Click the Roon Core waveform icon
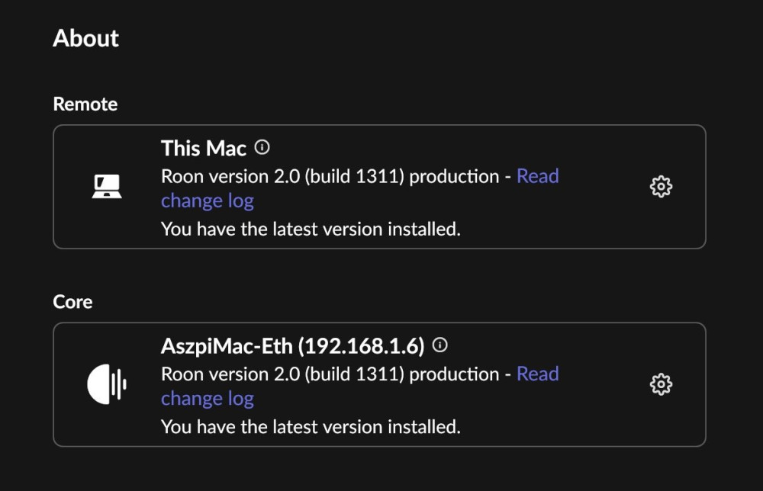 (x=106, y=384)
